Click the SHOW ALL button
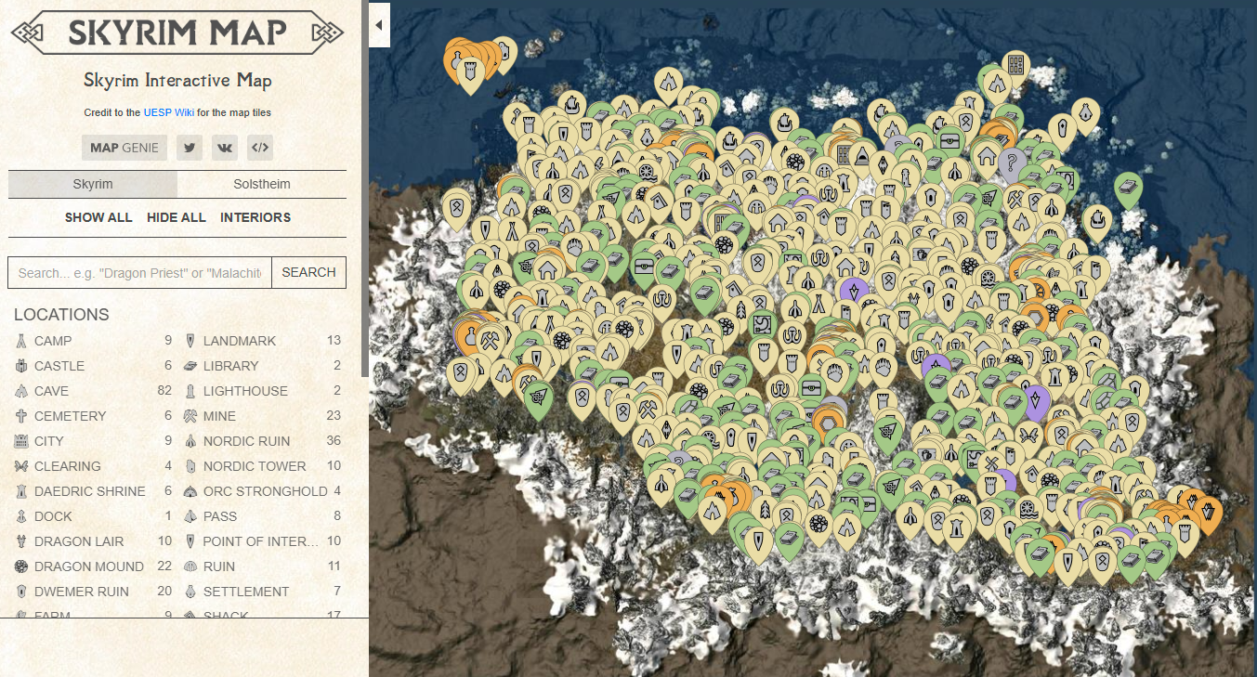This screenshot has width=1257, height=677. pyautogui.click(x=98, y=217)
